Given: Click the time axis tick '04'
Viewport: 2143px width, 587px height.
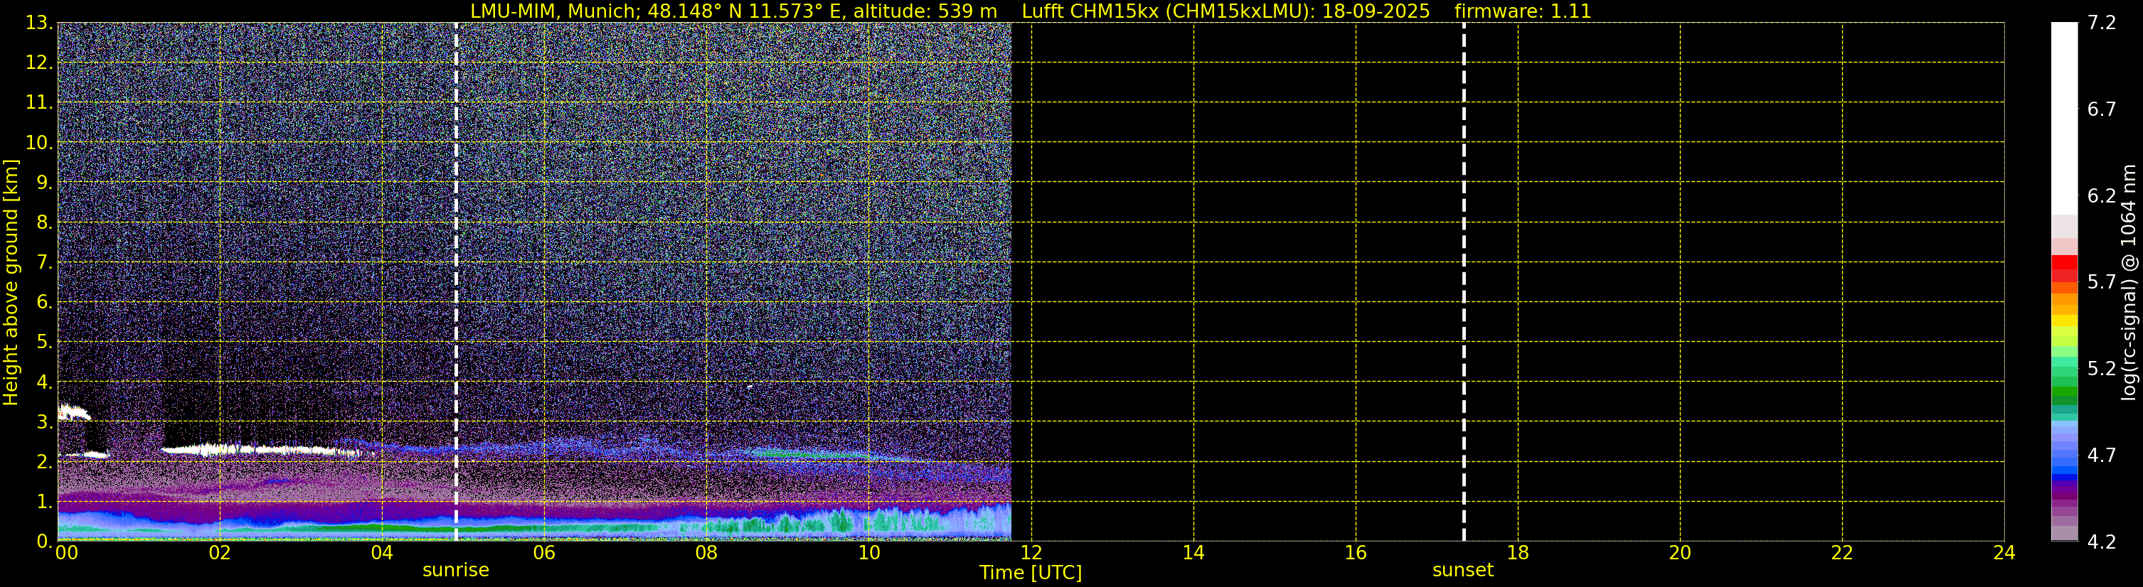Looking at the screenshot, I should [x=382, y=553].
